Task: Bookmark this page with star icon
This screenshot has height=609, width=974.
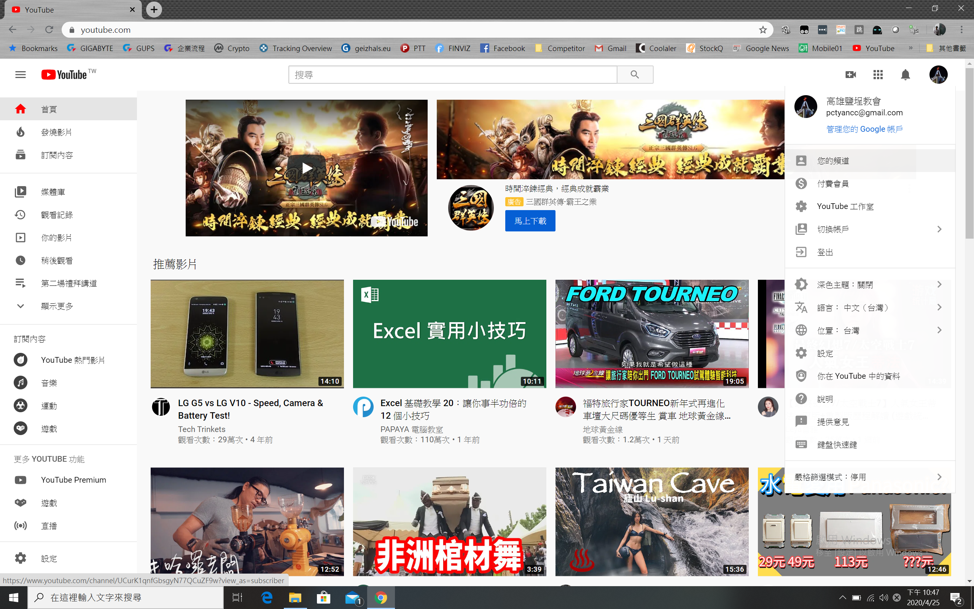Action: [x=763, y=30]
